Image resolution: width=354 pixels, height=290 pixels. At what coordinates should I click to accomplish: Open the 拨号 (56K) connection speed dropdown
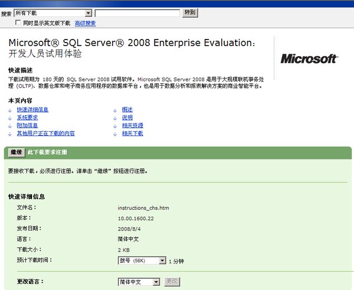pos(142,260)
